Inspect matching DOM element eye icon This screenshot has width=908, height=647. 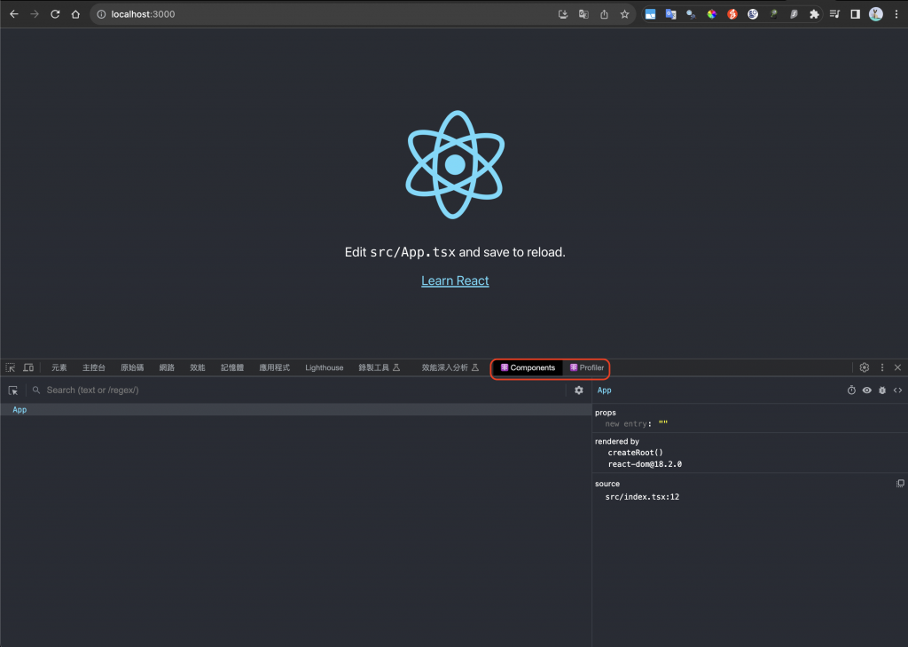pyautogui.click(x=867, y=391)
